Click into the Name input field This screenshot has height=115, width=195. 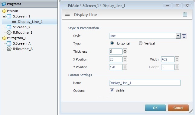145,83
